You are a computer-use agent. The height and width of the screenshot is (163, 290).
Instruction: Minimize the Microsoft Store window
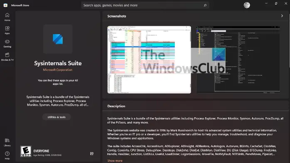266,3
